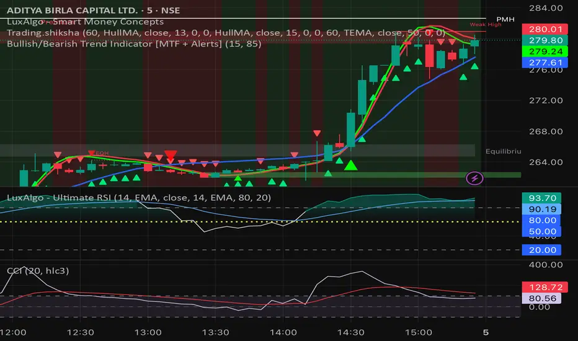Click the 12:30 time axis label
Image resolution: width=578 pixels, height=341 pixels.
81,332
